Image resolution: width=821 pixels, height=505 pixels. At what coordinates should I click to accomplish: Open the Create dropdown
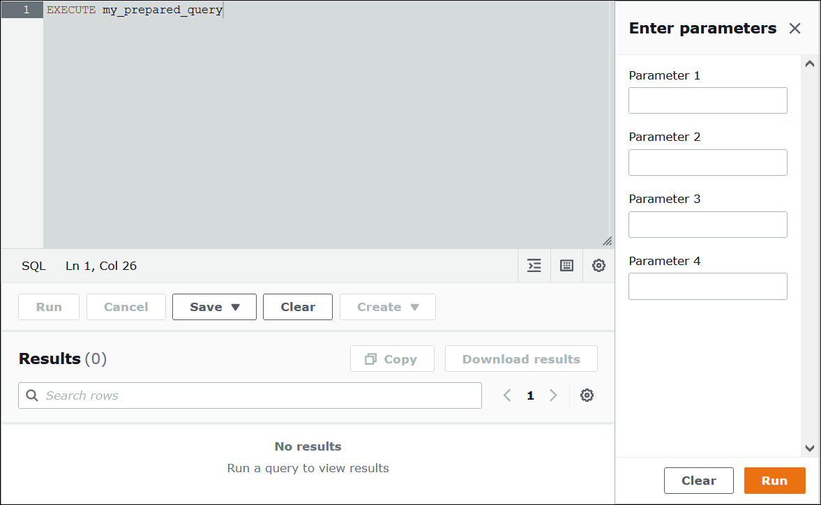(387, 307)
